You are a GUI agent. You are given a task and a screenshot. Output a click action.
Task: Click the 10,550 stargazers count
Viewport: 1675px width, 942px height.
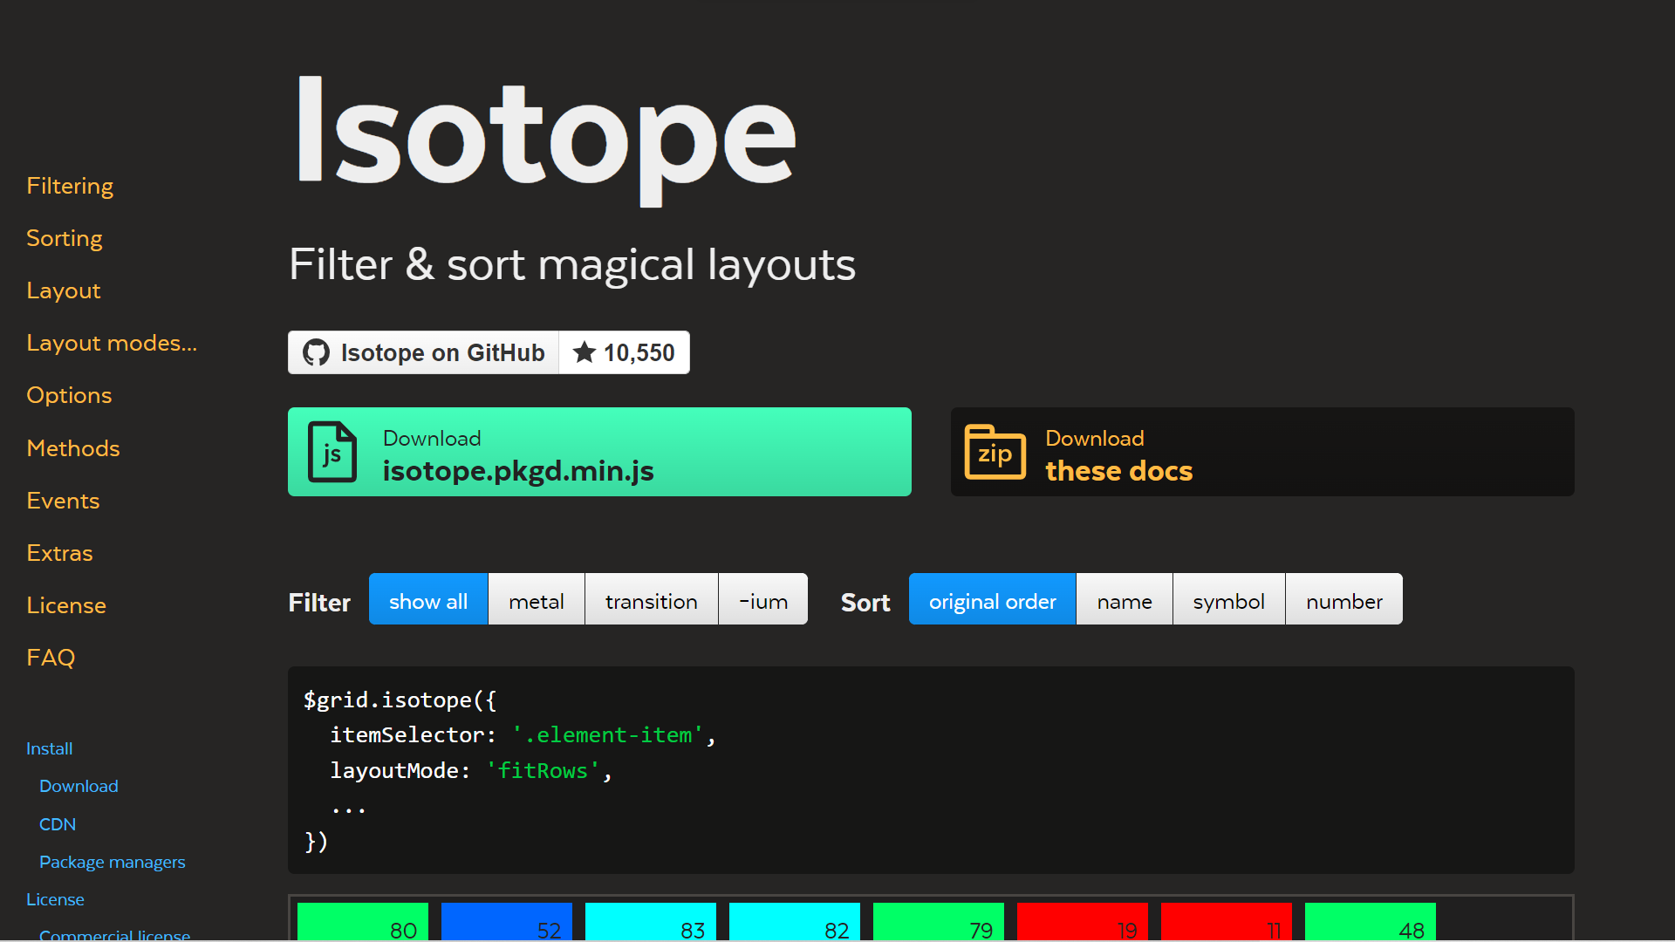tap(639, 352)
